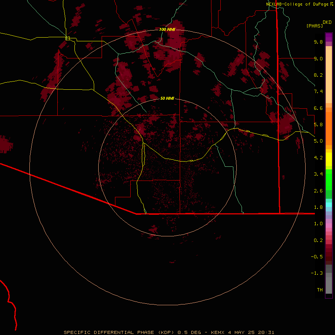335x335 pixels.
Task: Click the 5.0 scale value
Action: 318,141
